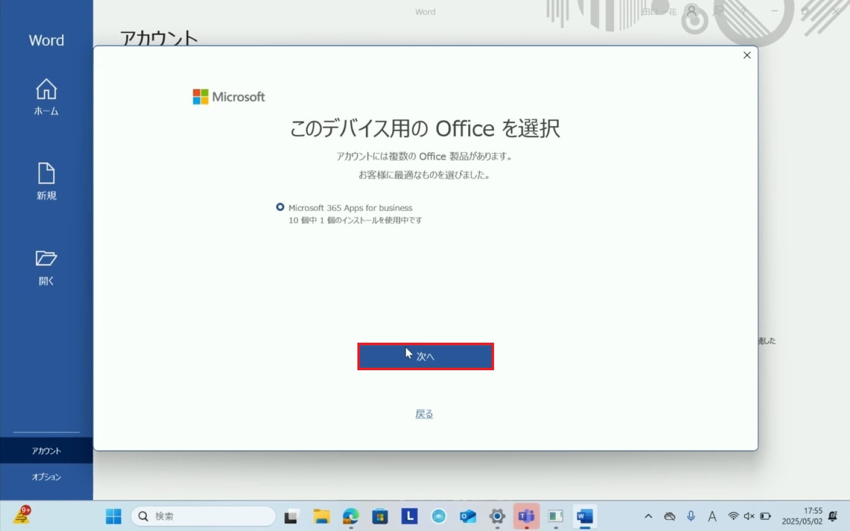Switch to Microsoft Teams on taskbar
Viewport: 850px width, 531px height.
(x=527, y=516)
